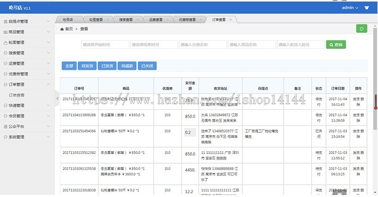Screen dimensions: 378x197
Task: Click the 搜索管理 sidebar icon
Action: pos(6,53)
